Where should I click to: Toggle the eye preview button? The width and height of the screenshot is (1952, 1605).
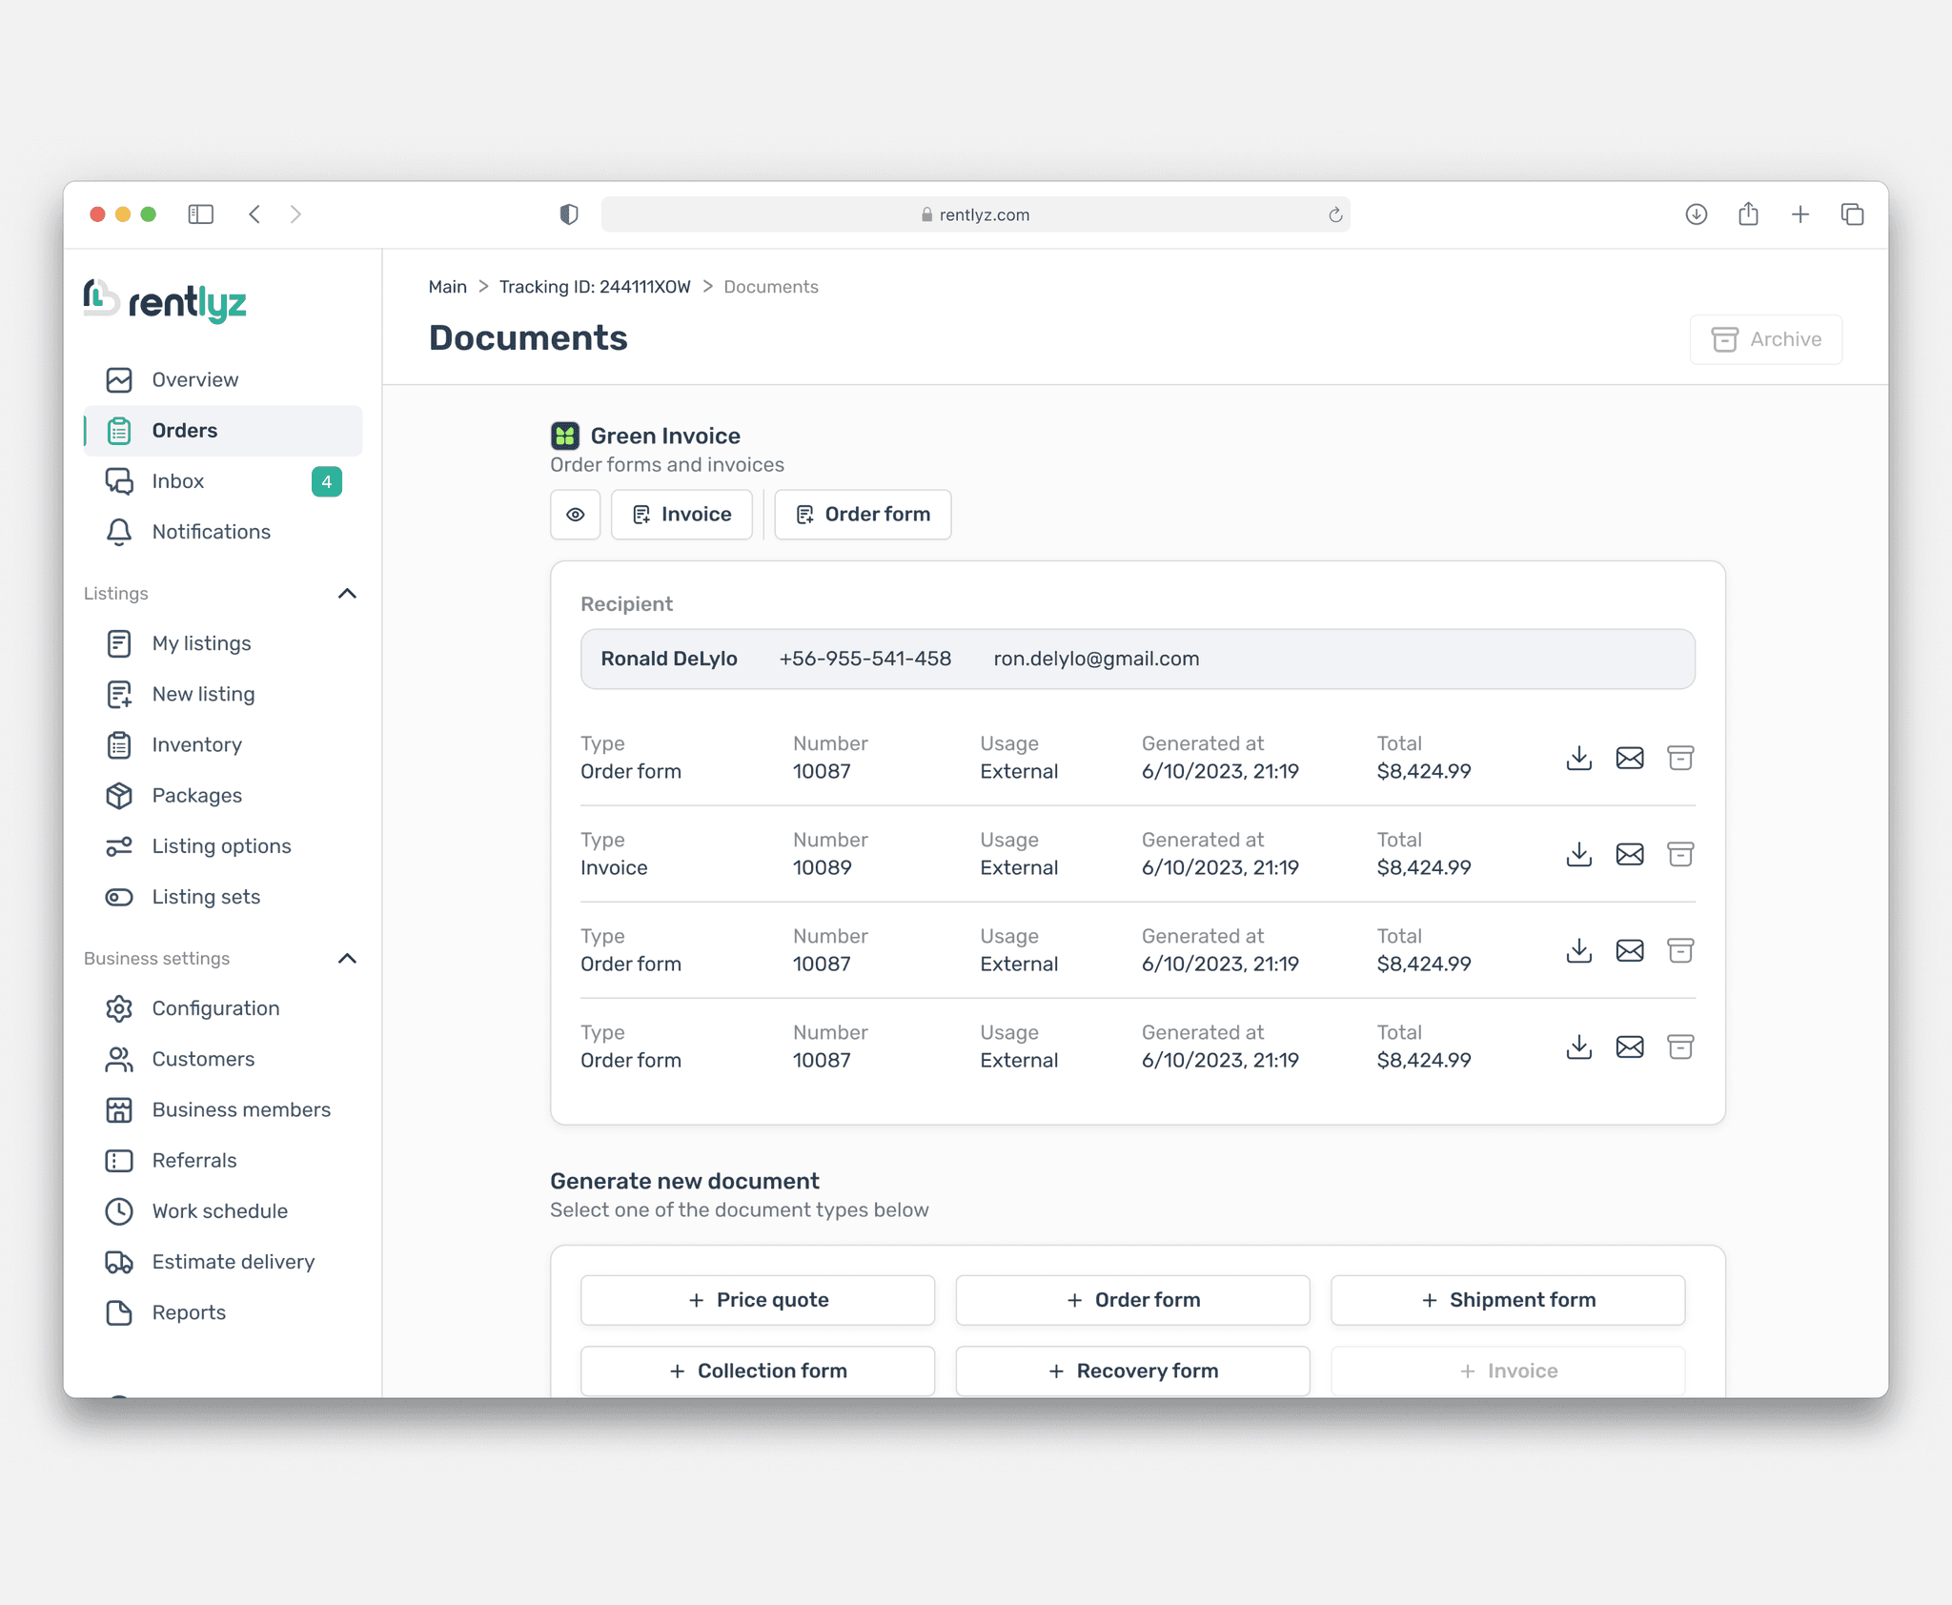pos(575,515)
